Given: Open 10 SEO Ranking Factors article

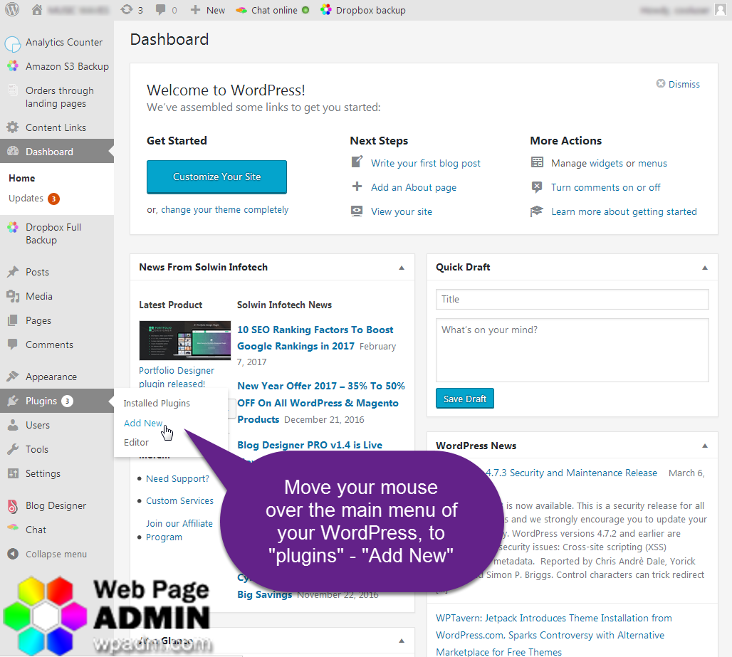Looking at the screenshot, I should click(x=315, y=338).
